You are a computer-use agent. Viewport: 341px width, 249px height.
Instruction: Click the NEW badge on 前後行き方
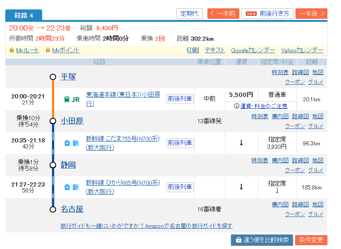pyautogui.click(x=251, y=14)
